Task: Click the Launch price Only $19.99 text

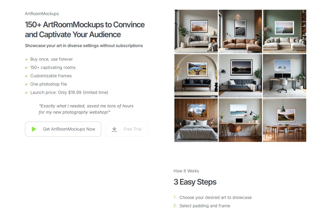Action: point(69,92)
